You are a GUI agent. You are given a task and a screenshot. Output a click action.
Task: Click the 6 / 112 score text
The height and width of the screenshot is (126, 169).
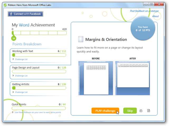coord(62,51)
